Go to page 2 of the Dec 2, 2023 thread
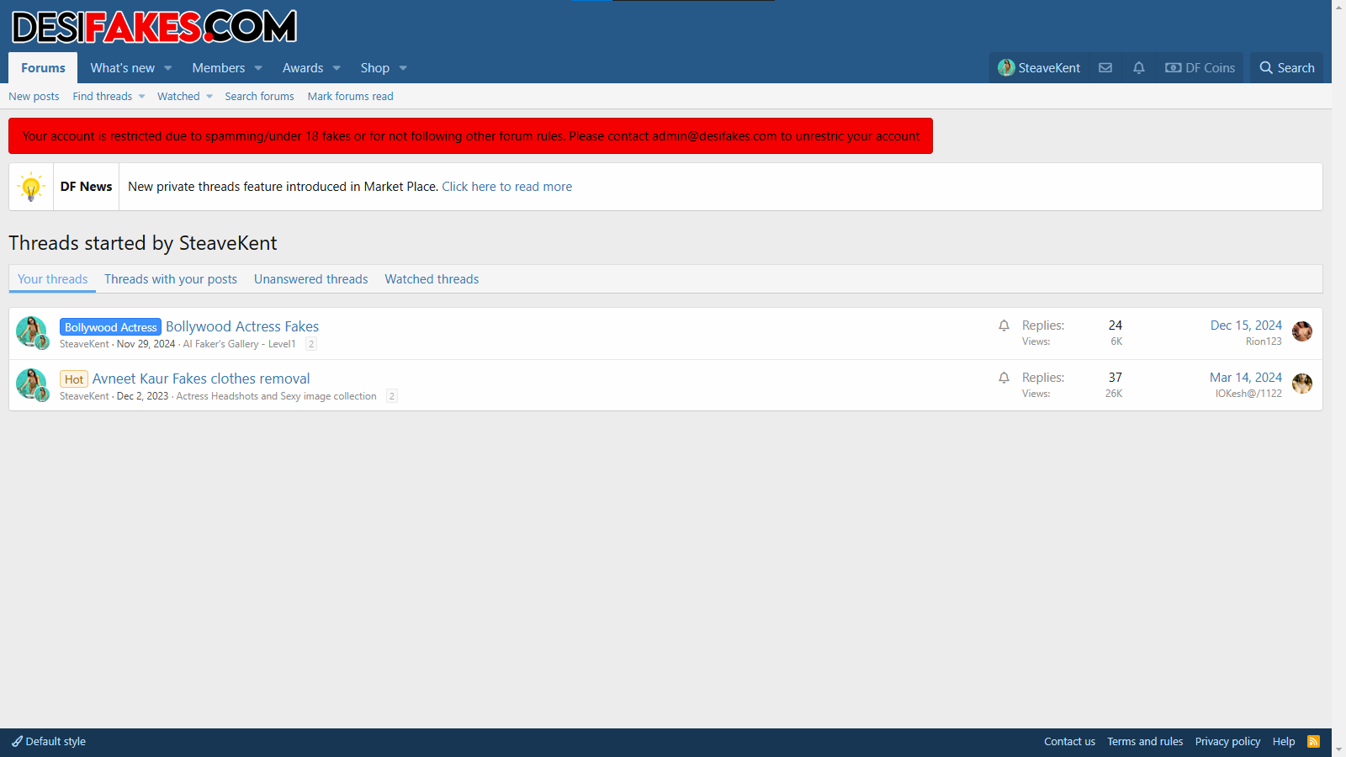 (392, 396)
